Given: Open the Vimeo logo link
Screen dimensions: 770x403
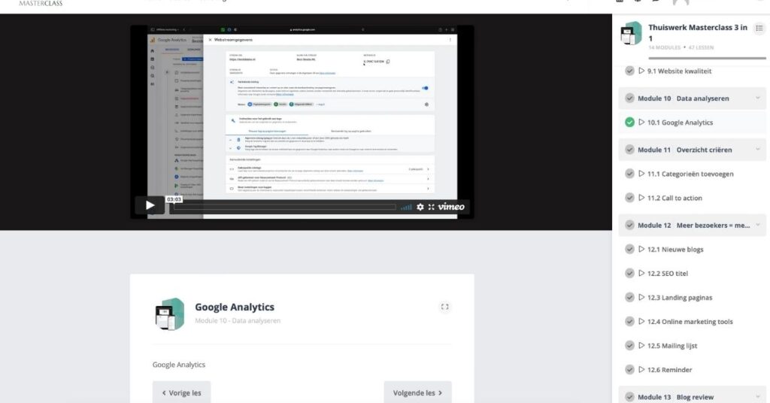Looking at the screenshot, I should (451, 207).
